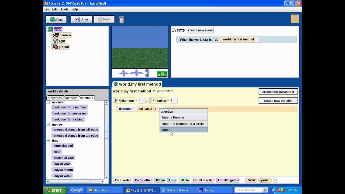Click the comment '//' tile
Screen dimensions: 345x194
(x=275, y=180)
